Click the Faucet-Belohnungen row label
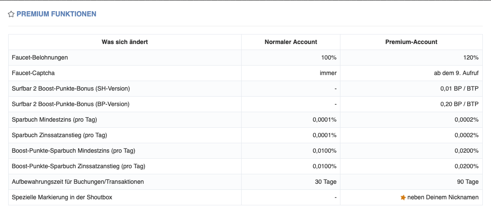Image resolution: width=491 pixels, height=220 pixels. 40,57
